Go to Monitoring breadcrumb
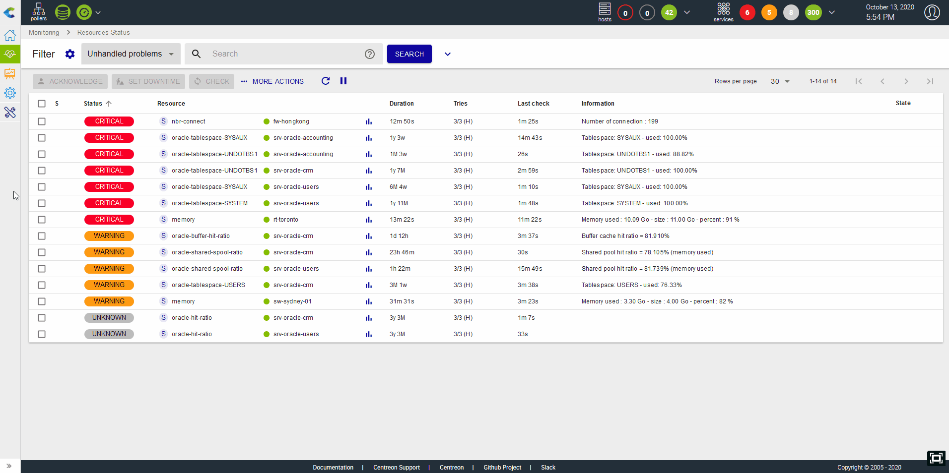The width and height of the screenshot is (949, 473). click(x=44, y=32)
